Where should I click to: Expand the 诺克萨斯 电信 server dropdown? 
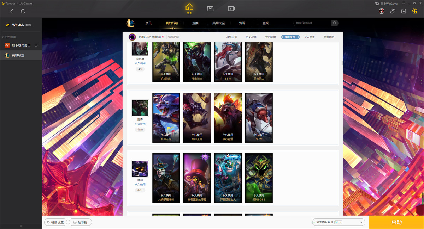338,222
